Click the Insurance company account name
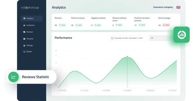The height and width of the screenshot is (101, 193). coord(163,7)
